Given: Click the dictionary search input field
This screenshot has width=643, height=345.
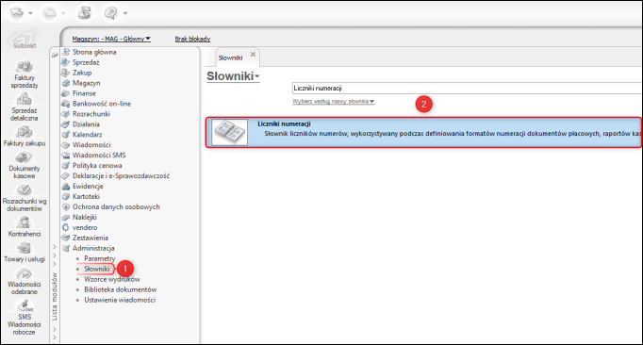Looking at the screenshot, I should [x=467, y=89].
